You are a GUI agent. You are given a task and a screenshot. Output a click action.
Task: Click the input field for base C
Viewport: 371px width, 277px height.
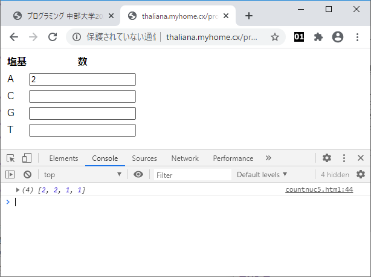click(x=82, y=97)
